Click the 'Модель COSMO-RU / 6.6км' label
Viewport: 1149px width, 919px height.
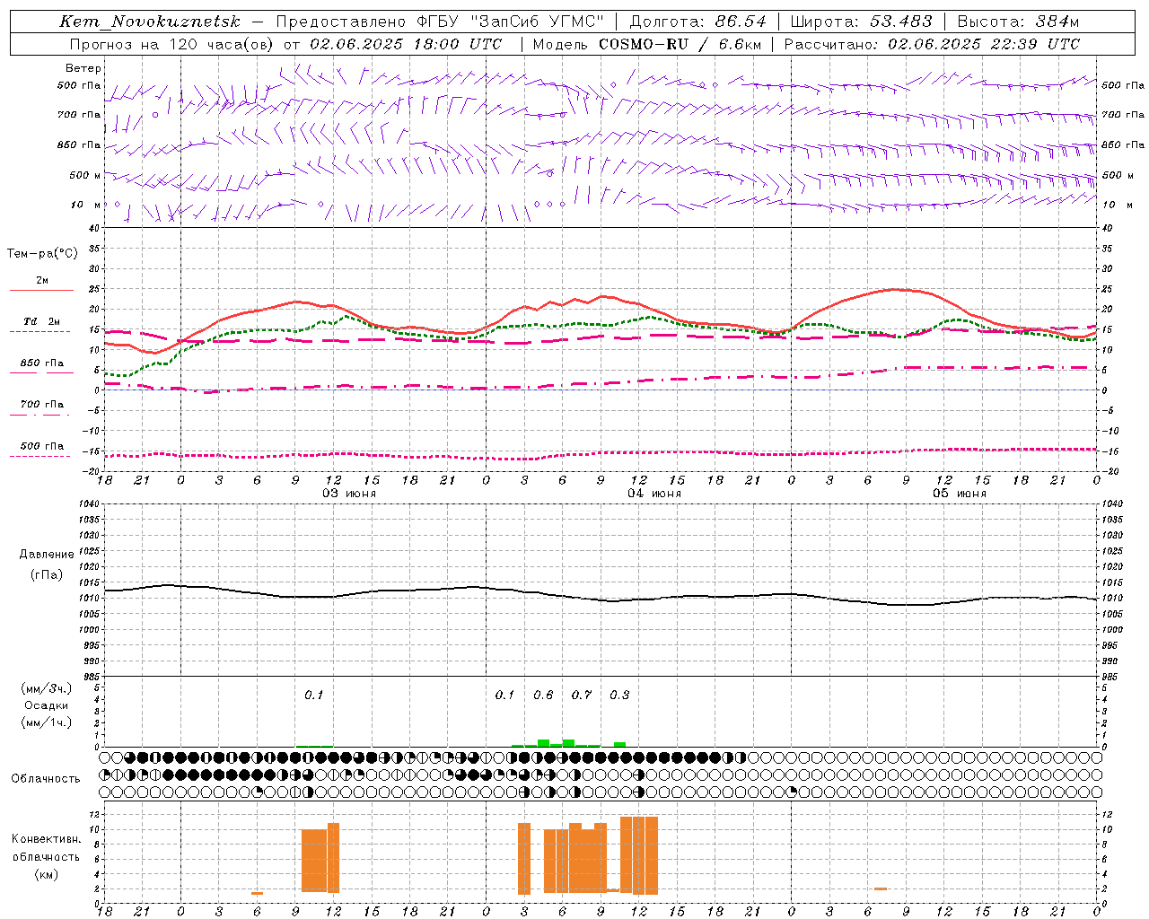[646, 44]
